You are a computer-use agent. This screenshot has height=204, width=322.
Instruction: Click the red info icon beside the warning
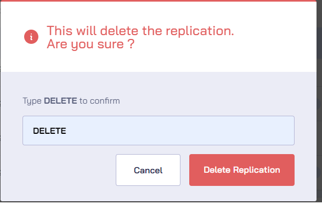coord(31,37)
